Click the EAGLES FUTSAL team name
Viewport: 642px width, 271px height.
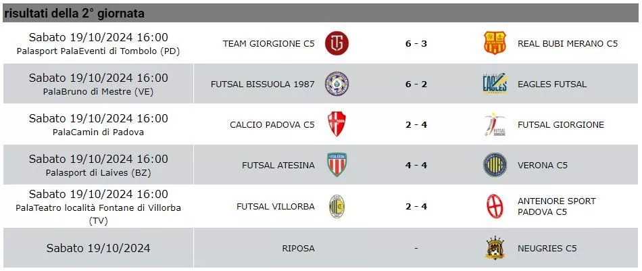click(x=552, y=84)
